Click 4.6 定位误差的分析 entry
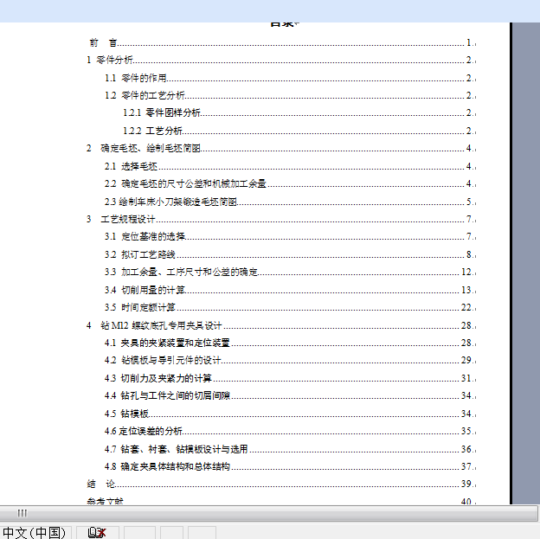 pyautogui.click(x=290, y=431)
